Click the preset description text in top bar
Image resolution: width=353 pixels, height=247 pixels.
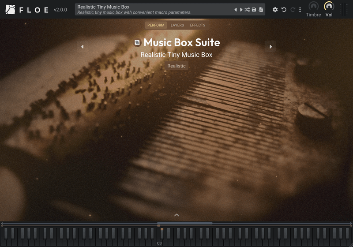pos(134,12)
